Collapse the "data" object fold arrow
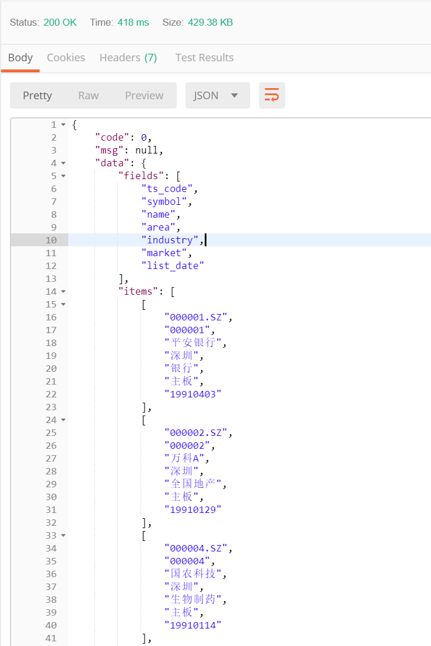 click(x=64, y=163)
